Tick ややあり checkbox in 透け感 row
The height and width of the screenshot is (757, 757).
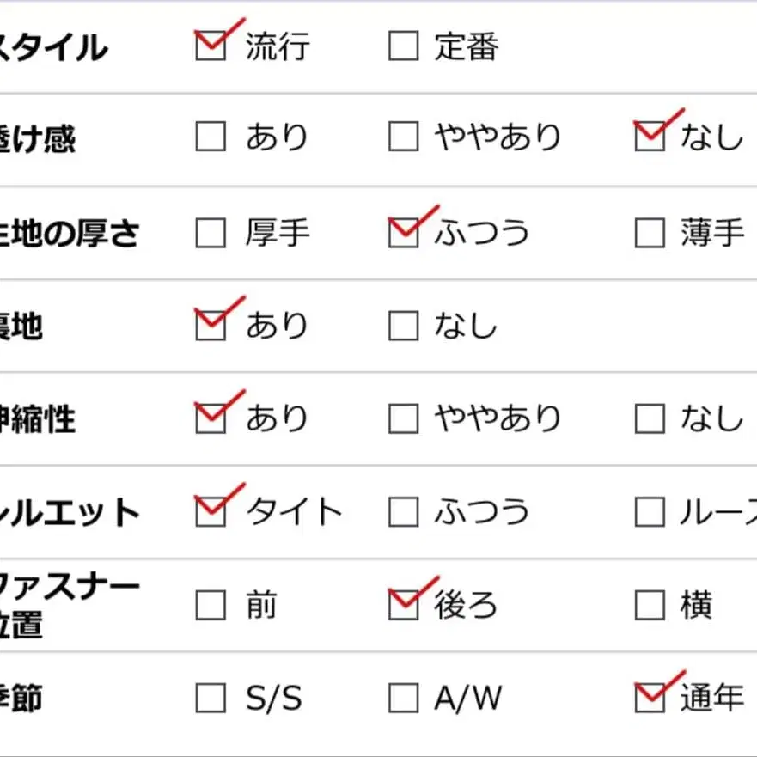coord(403,137)
